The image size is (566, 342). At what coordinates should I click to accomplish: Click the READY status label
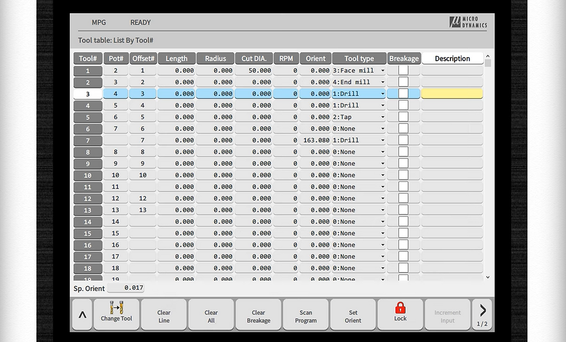[140, 22]
